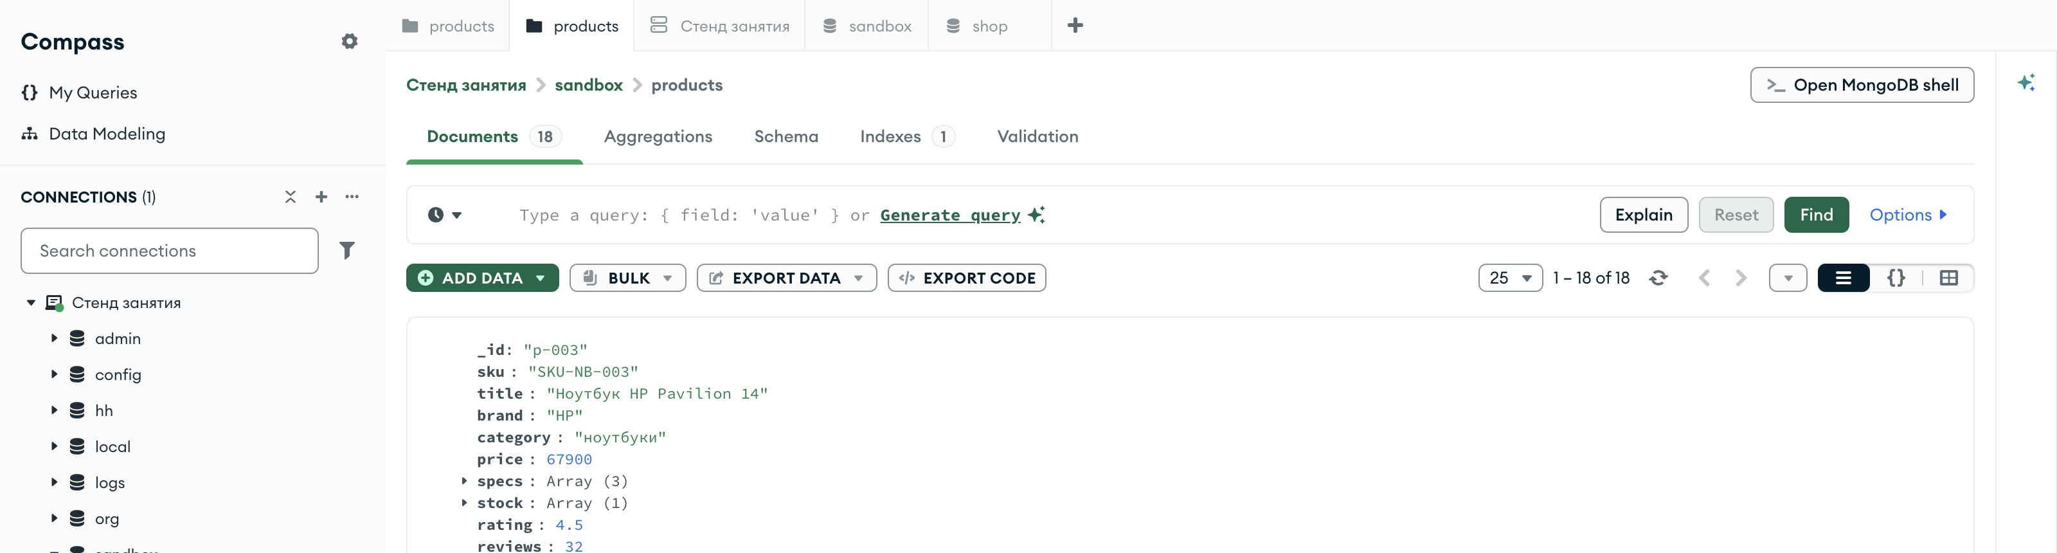Open the EXPORT DATA dropdown

point(787,278)
